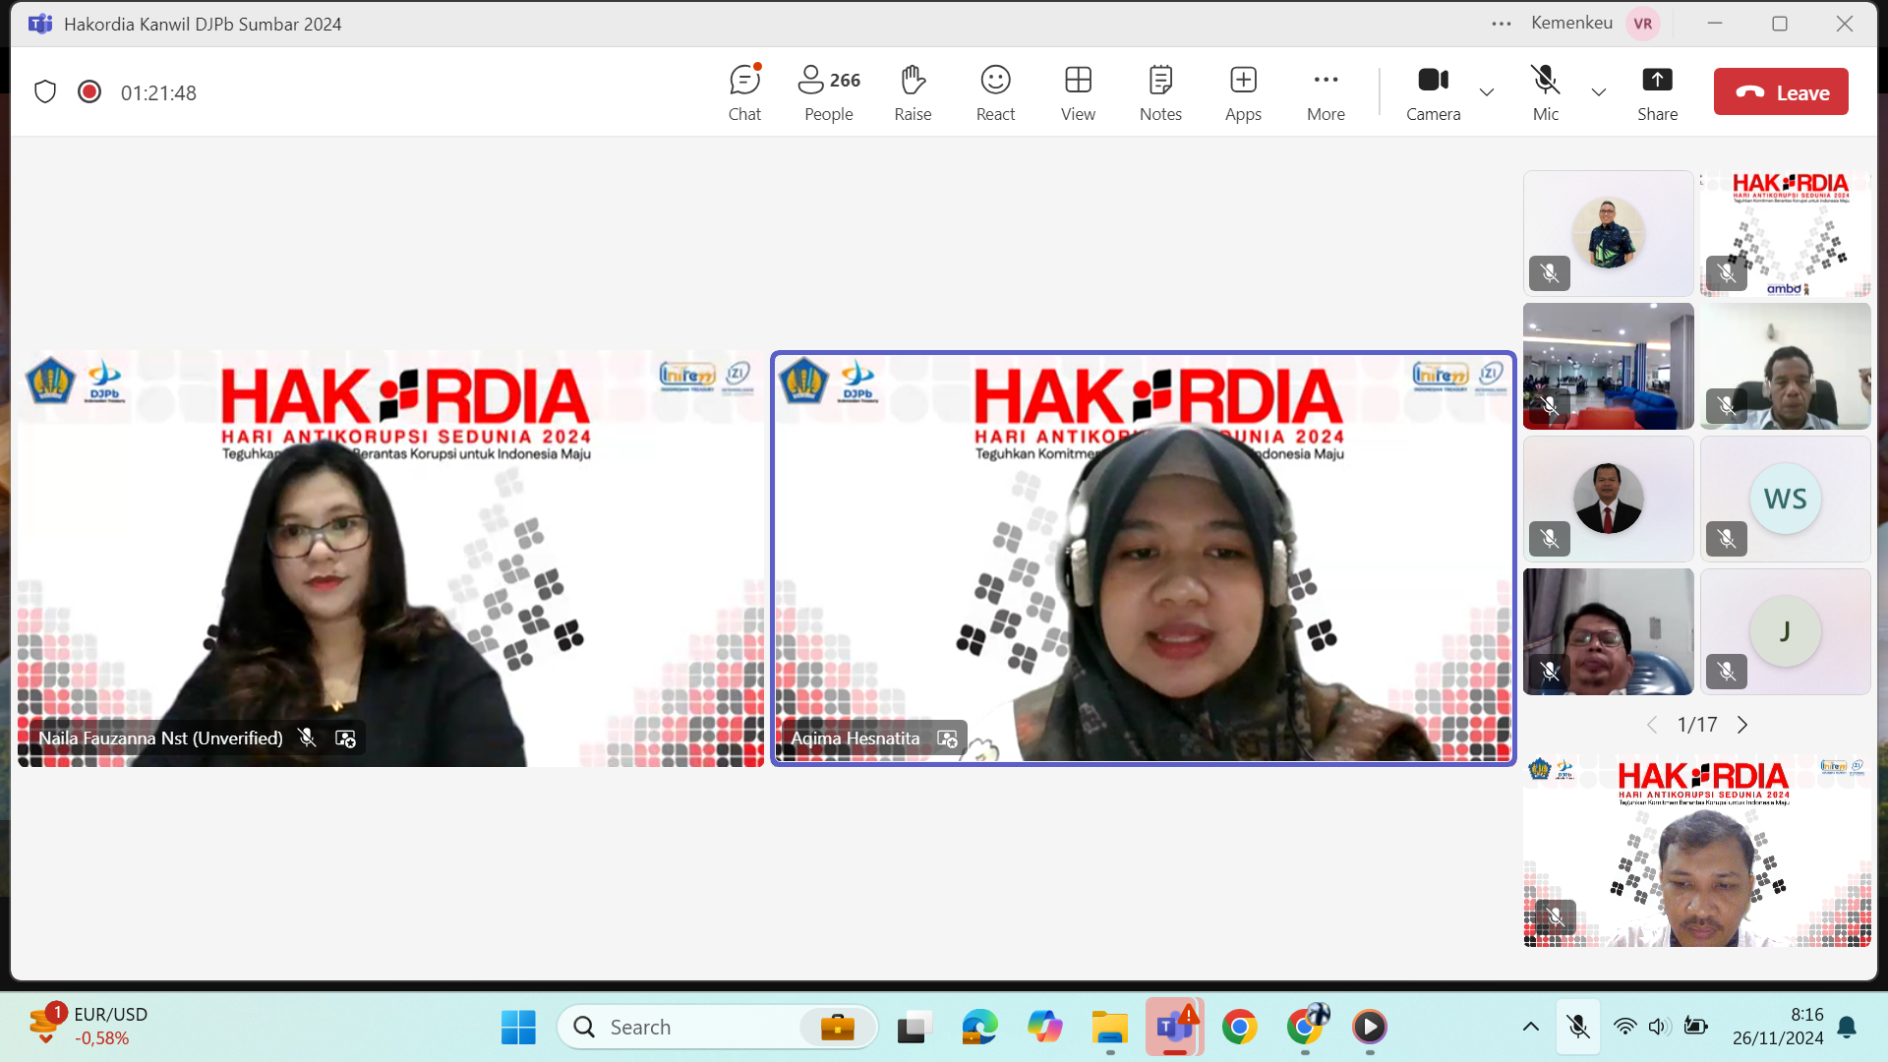The height and width of the screenshot is (1062, 1888).
Task: Open the Chat panel
Action: pos(744,93)
